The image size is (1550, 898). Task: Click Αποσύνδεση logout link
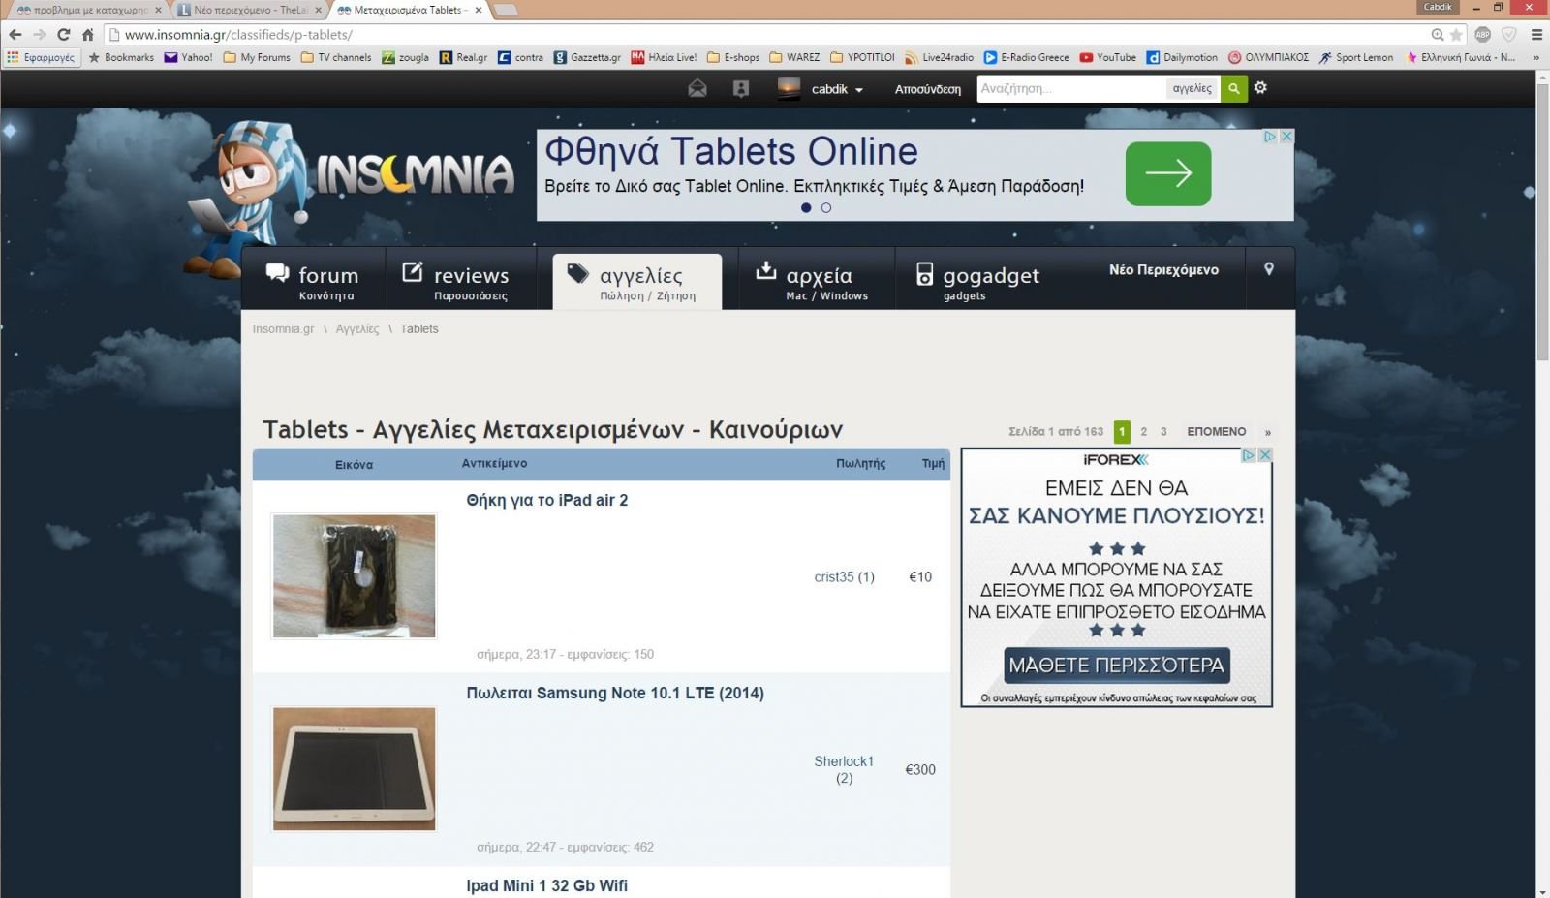click(x=928, y=89)
